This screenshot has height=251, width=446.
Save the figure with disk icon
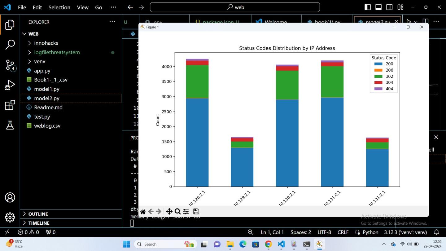(196, 212)
